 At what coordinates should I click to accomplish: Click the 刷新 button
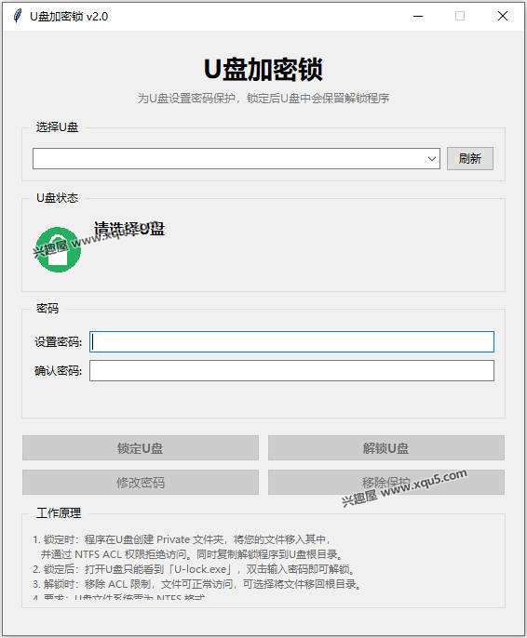(x=470, y=159)
